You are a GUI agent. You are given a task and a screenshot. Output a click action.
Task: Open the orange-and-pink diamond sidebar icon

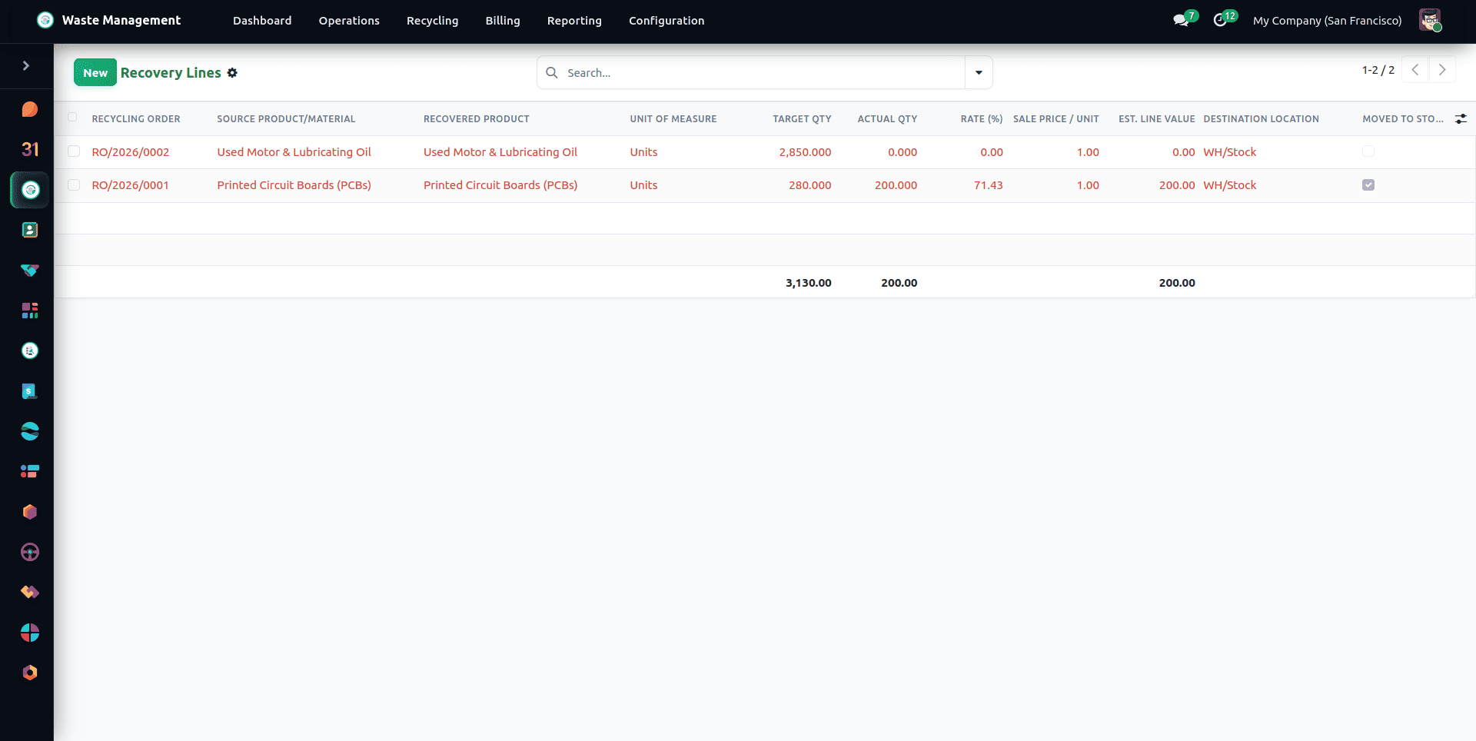[30, 592]
